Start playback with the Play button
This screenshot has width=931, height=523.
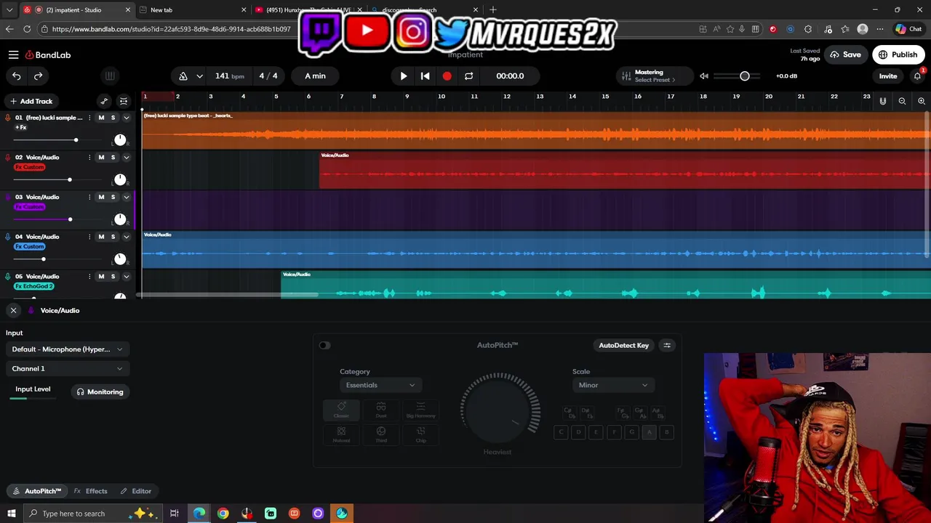pos(404,76)
